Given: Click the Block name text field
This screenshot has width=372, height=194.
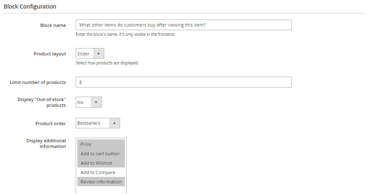Looking at the screenshot, I should pyautogui.click(x=184, y=25).
